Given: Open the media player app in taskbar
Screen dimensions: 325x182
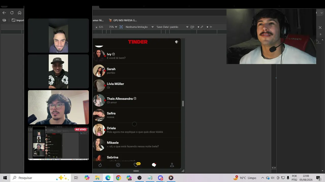Looking at the screenshot, I should [171, 178].
